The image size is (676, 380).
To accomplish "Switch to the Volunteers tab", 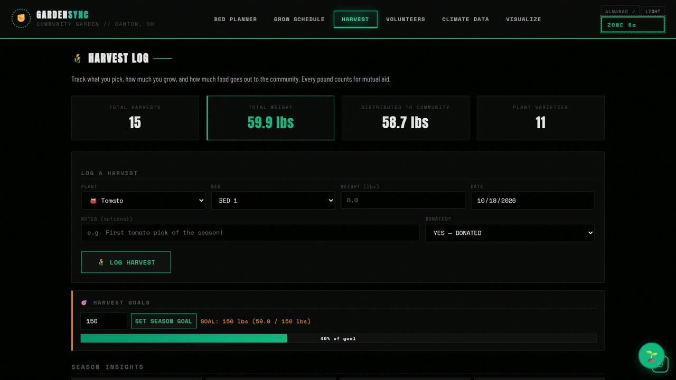I will click(406, 19).
